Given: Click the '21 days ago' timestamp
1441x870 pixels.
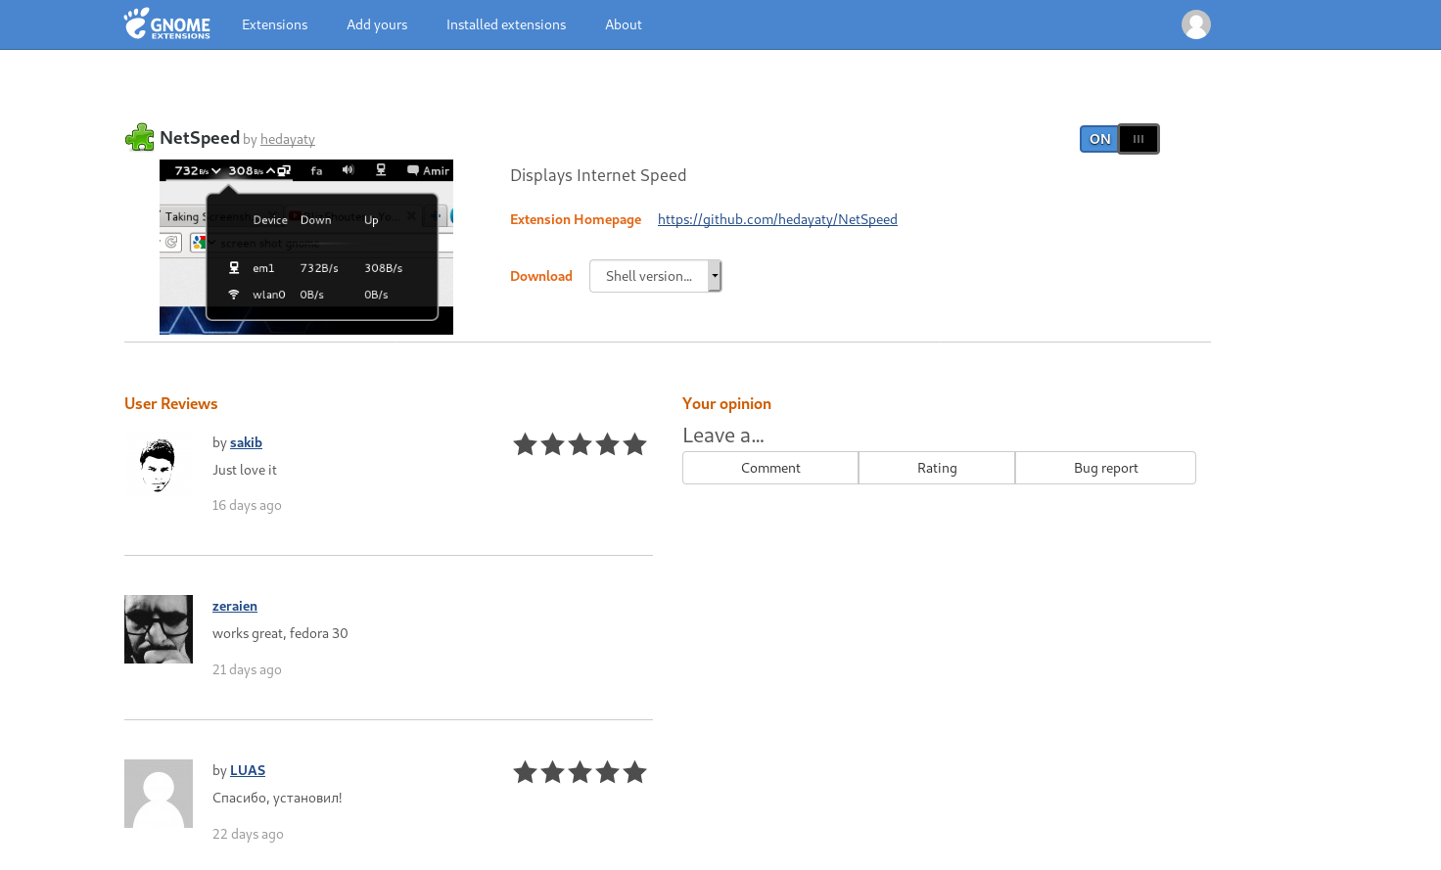Looking at the screenshot, I should tap(247, 669).
